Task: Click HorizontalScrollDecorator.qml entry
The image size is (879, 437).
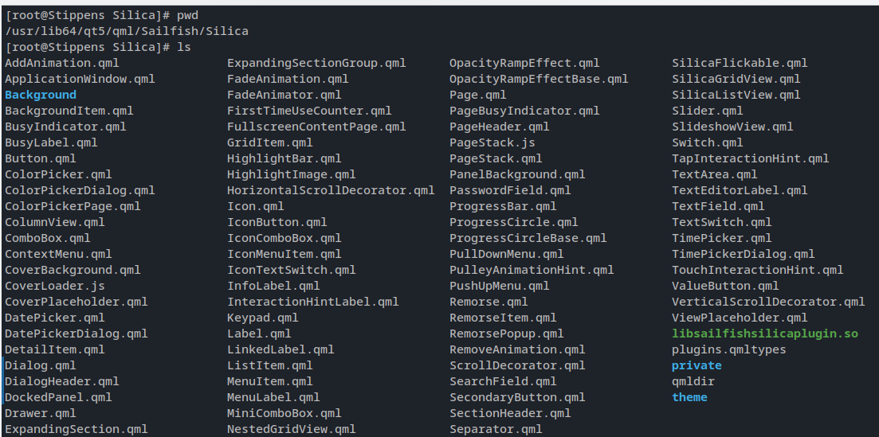Action: point(331,190)
